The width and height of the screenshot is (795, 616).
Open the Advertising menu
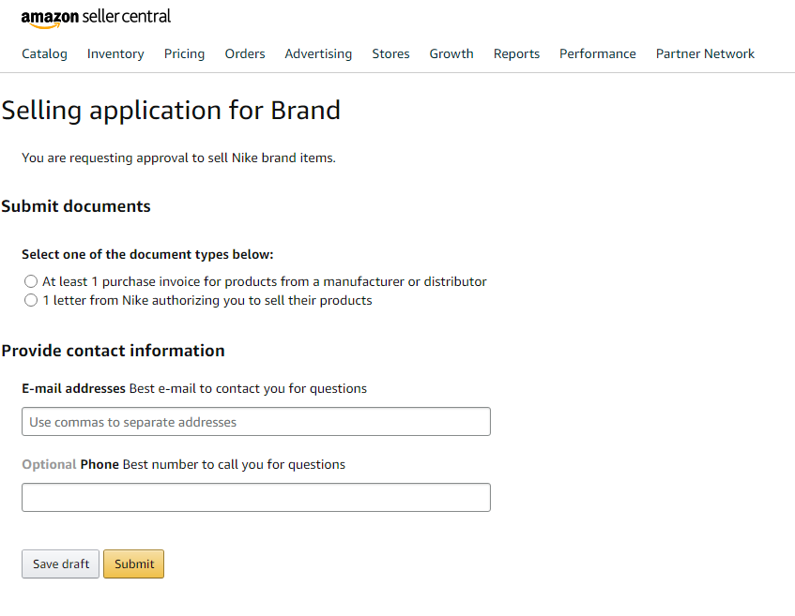click(318, 54)
